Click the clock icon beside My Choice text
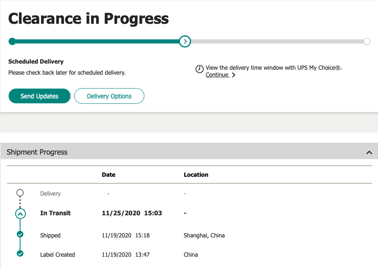378x269 pixels. click(x=199, y=69)
